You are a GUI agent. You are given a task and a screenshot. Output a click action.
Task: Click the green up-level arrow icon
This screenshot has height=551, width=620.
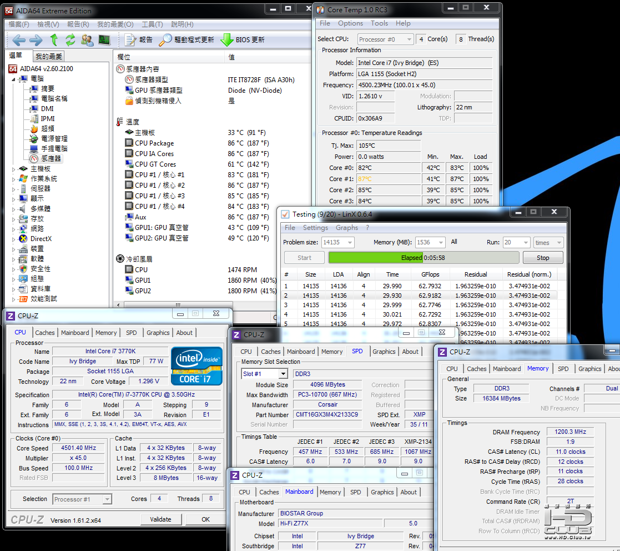(54, 40)
